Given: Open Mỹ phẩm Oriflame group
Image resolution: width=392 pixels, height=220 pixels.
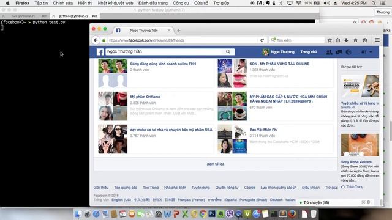Looking at the screenshot, I should (x=145, y=97).
